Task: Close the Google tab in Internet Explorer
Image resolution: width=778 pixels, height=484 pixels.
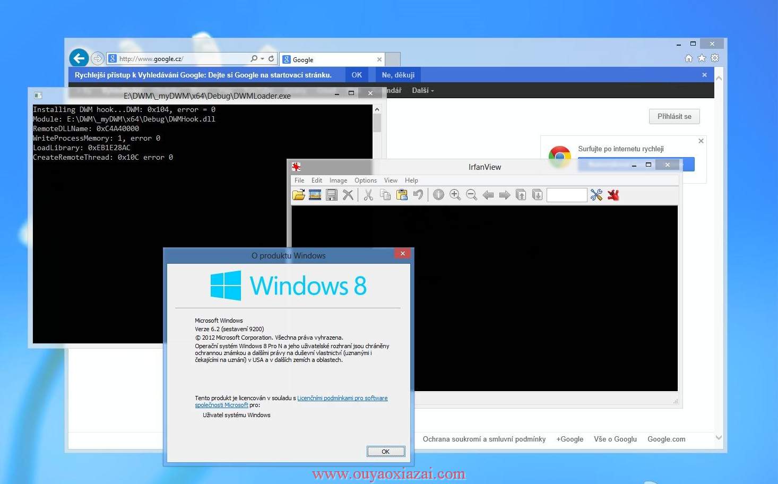Action: [x=379, y=59]
